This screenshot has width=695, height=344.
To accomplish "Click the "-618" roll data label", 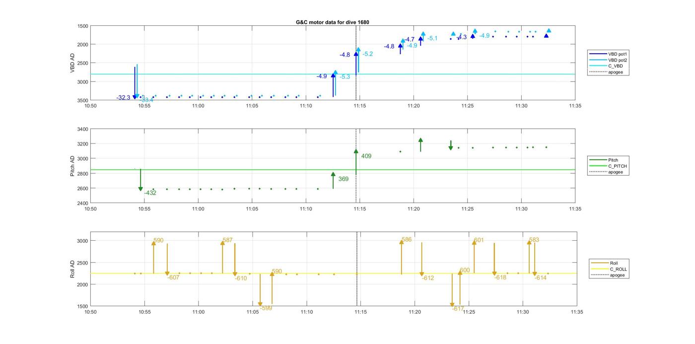I will (x=500, y=277).
